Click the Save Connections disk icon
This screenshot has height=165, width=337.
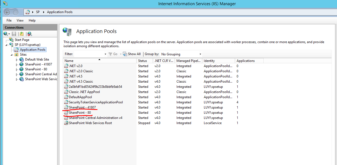(x=14, y=34)
